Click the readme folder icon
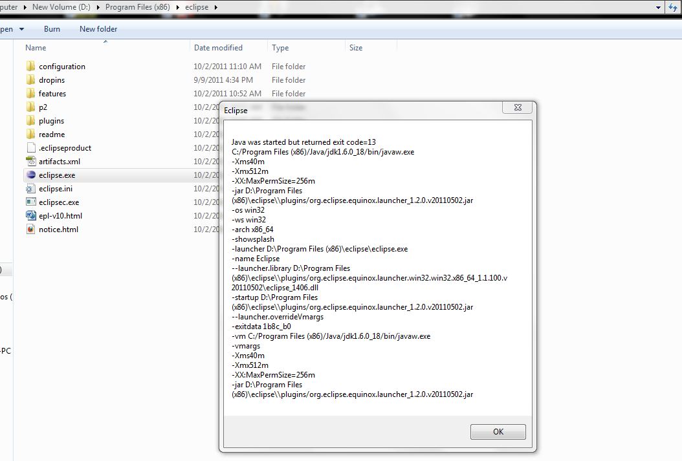682x461 pixels. click(x=30, y=134)
